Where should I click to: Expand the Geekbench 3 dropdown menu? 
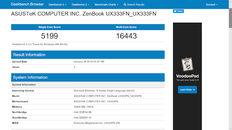coord(80,5)
